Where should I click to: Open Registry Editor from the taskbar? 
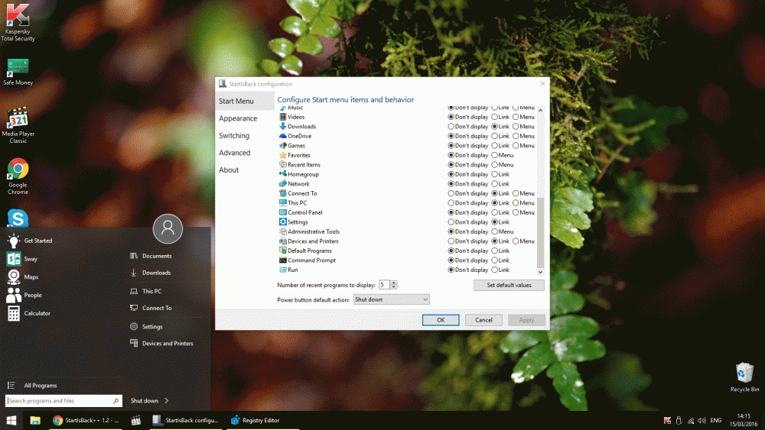point(256,420)
